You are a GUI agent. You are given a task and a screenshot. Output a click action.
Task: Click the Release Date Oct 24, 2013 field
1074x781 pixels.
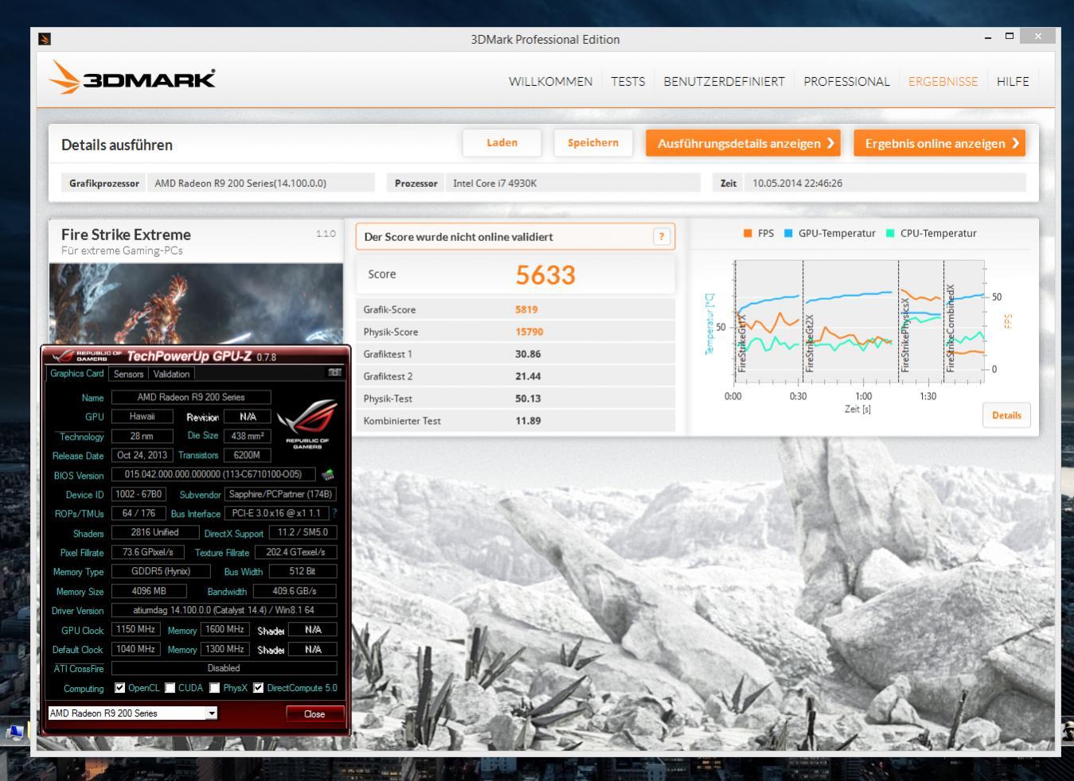[143, 455]
